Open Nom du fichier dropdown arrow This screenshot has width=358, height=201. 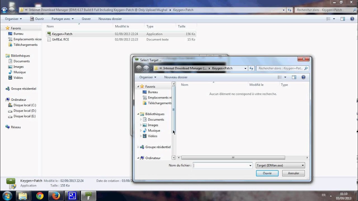(x=250, y=166)
